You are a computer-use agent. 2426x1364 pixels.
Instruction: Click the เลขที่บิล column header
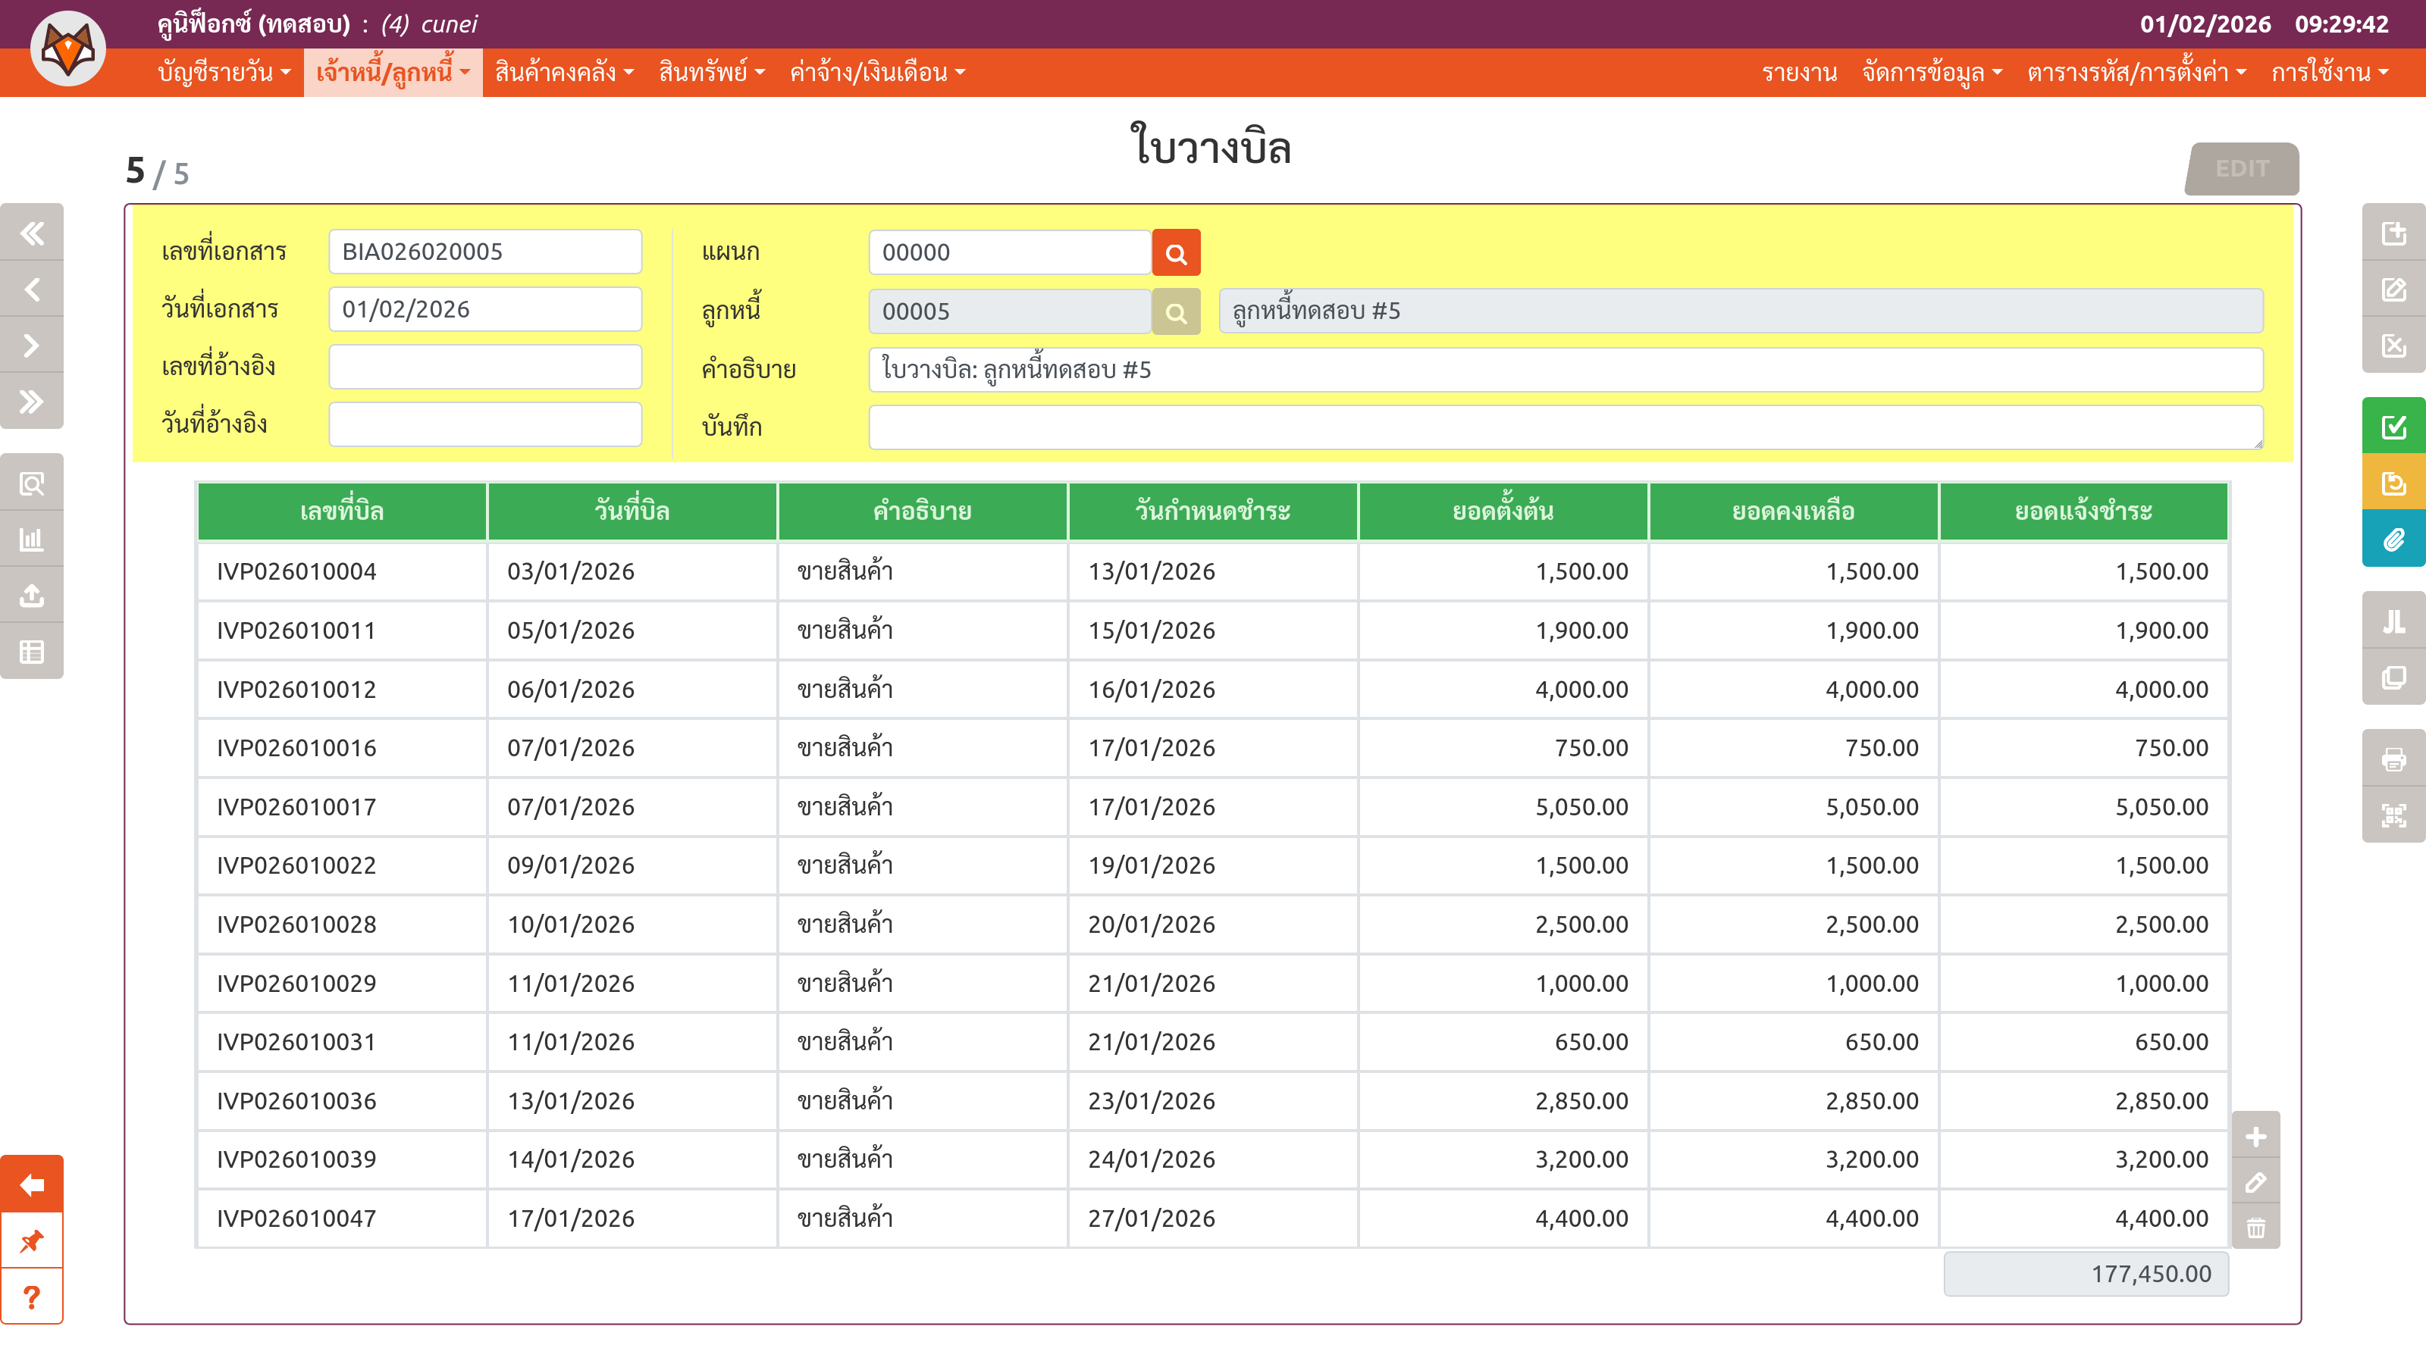[x=342, y=511]
